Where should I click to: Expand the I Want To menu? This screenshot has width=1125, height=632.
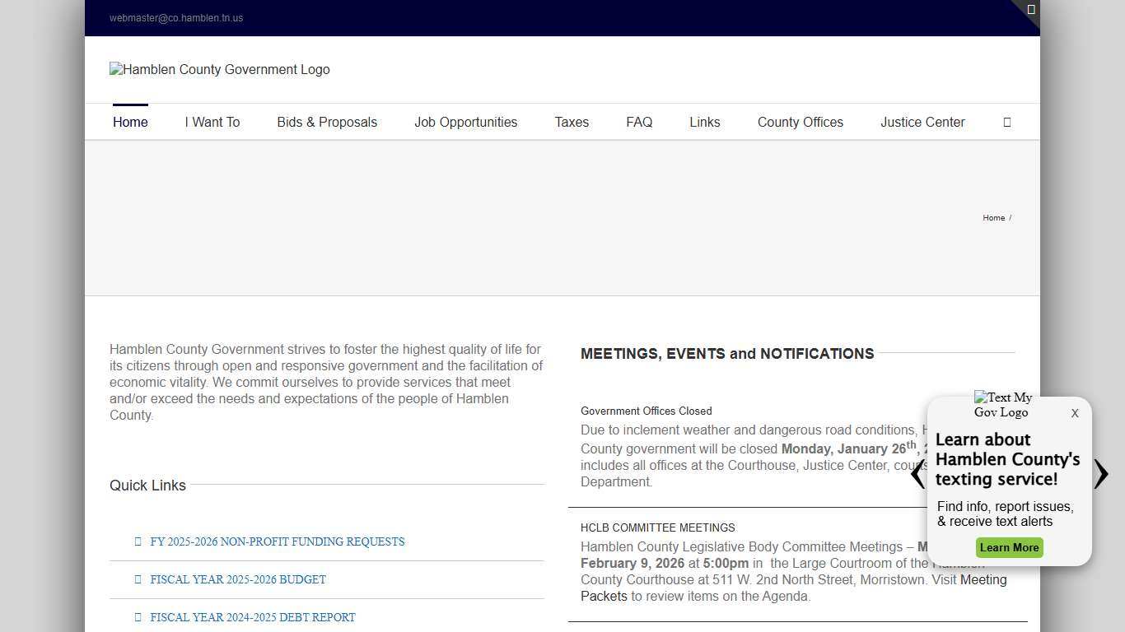point(212,122)
